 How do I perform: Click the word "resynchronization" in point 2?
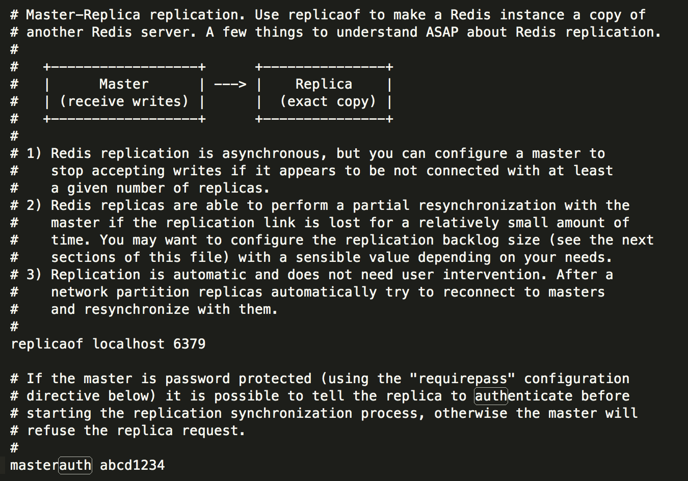click(x=487, y=205)
